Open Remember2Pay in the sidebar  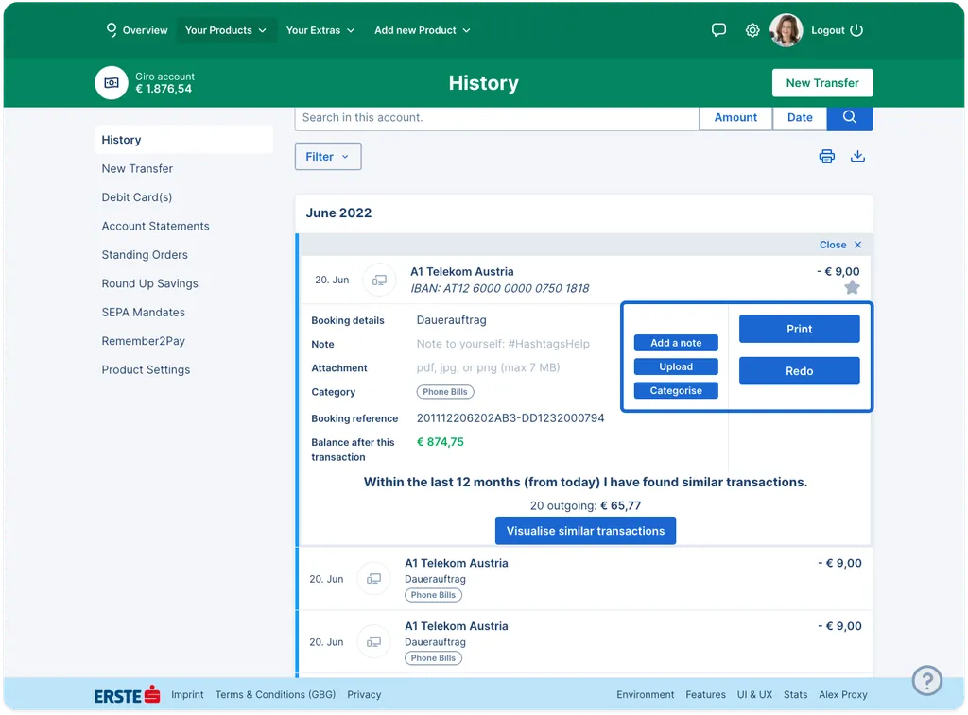click(144, 341)
